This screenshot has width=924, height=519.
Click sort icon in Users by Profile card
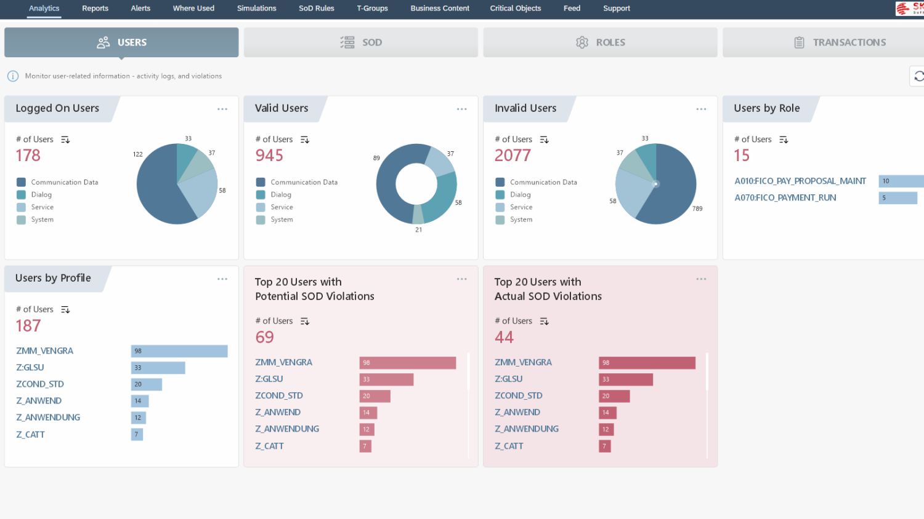tap(65, 310)
